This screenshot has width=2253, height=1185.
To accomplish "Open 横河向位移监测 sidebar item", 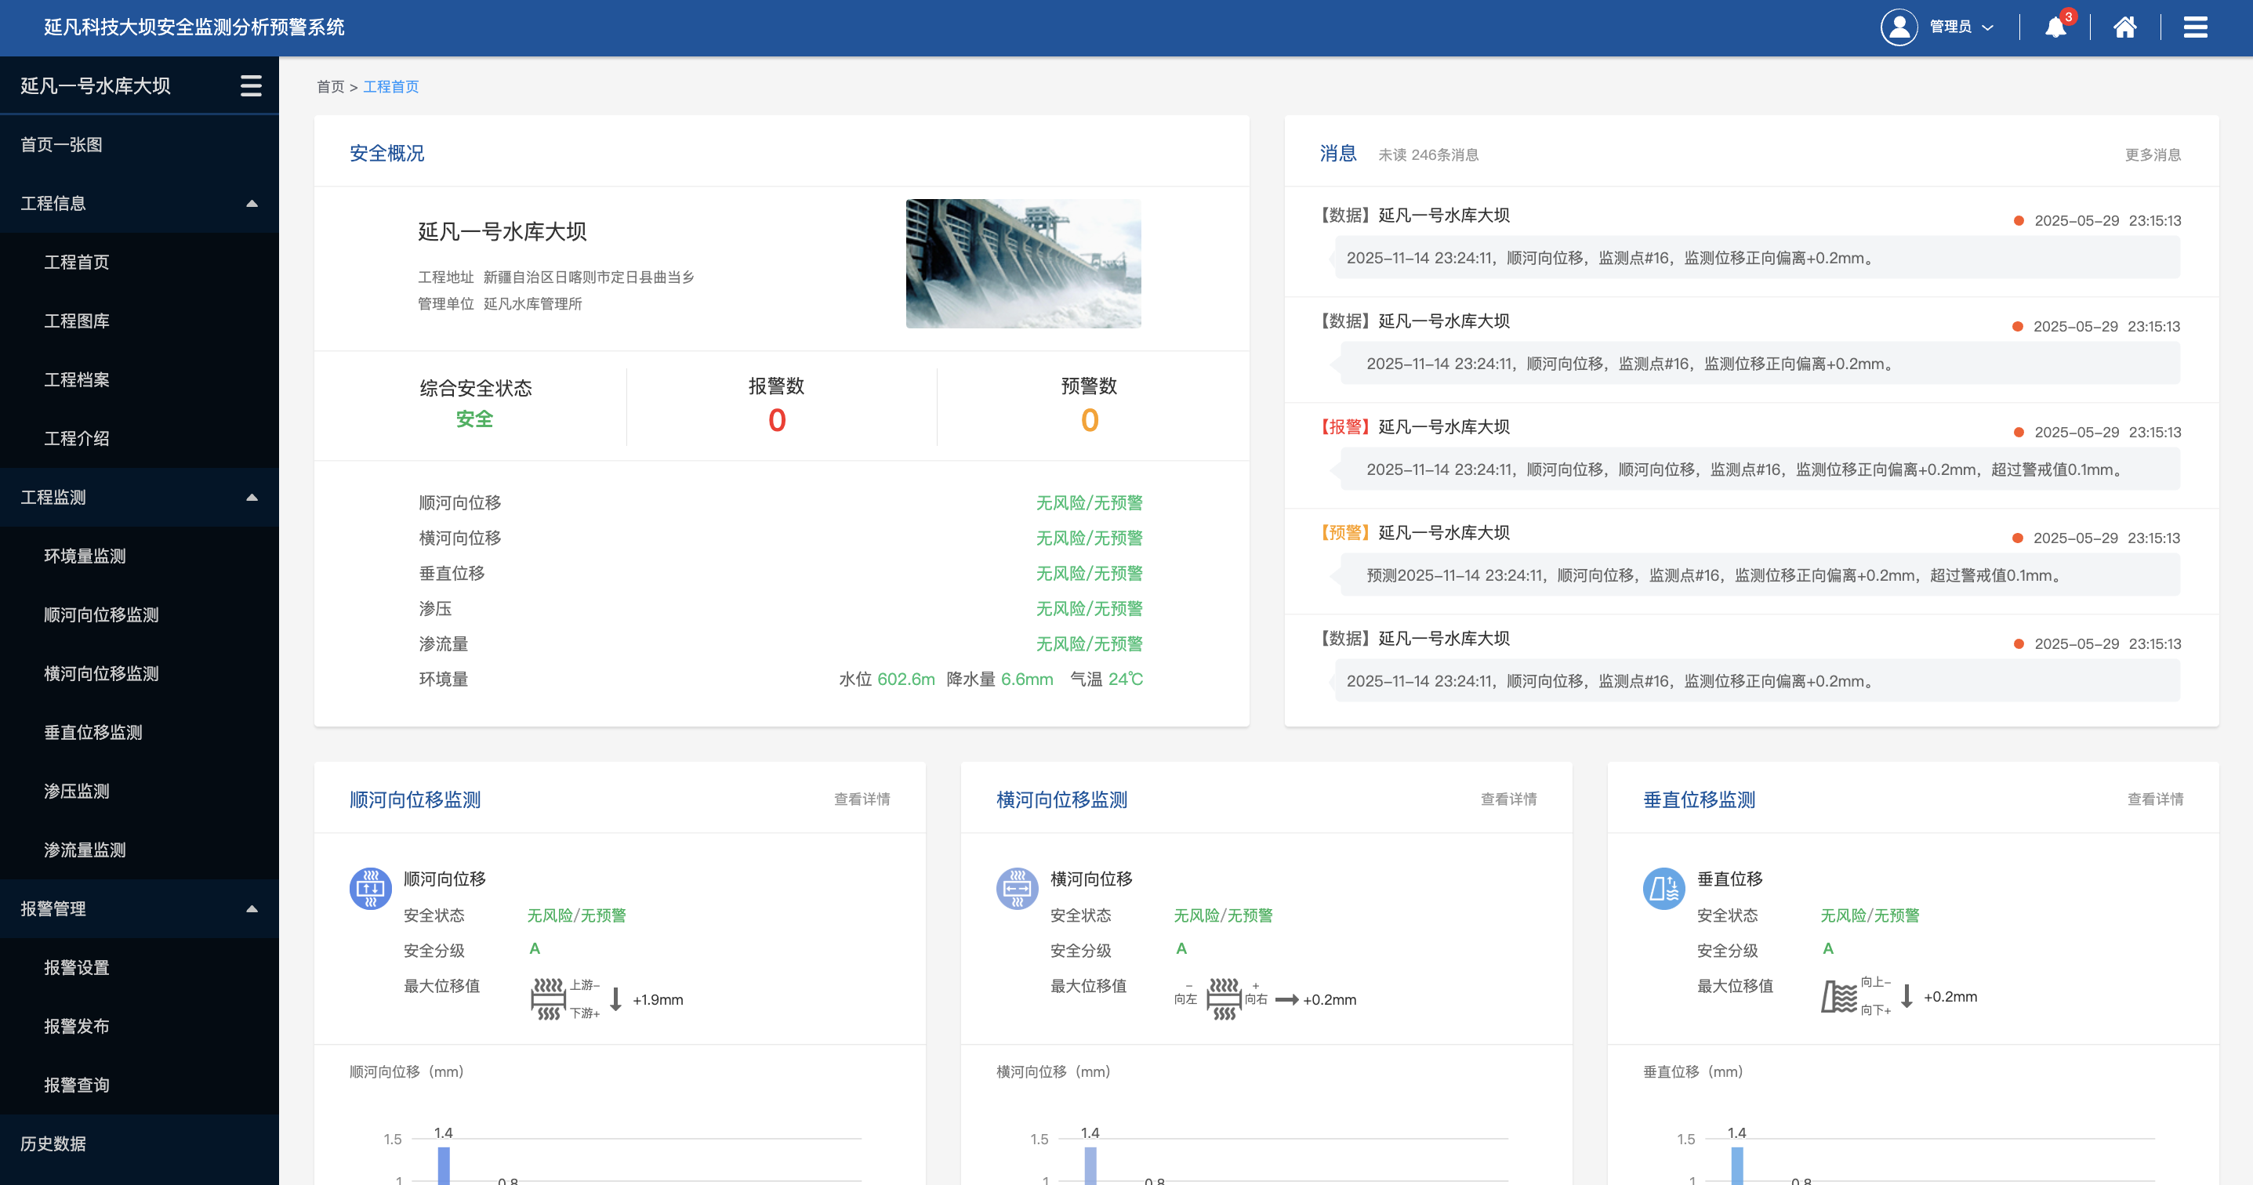I will pos(139,673).
